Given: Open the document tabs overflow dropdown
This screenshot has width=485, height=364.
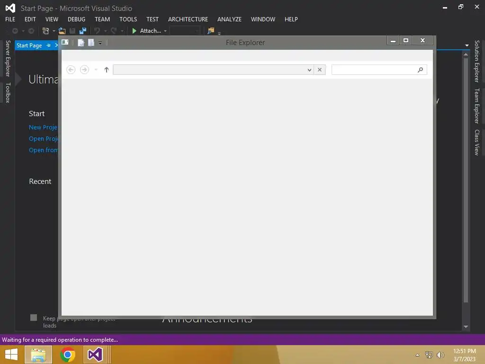Looking at the screenshot, I should click(x=467, y=45).
